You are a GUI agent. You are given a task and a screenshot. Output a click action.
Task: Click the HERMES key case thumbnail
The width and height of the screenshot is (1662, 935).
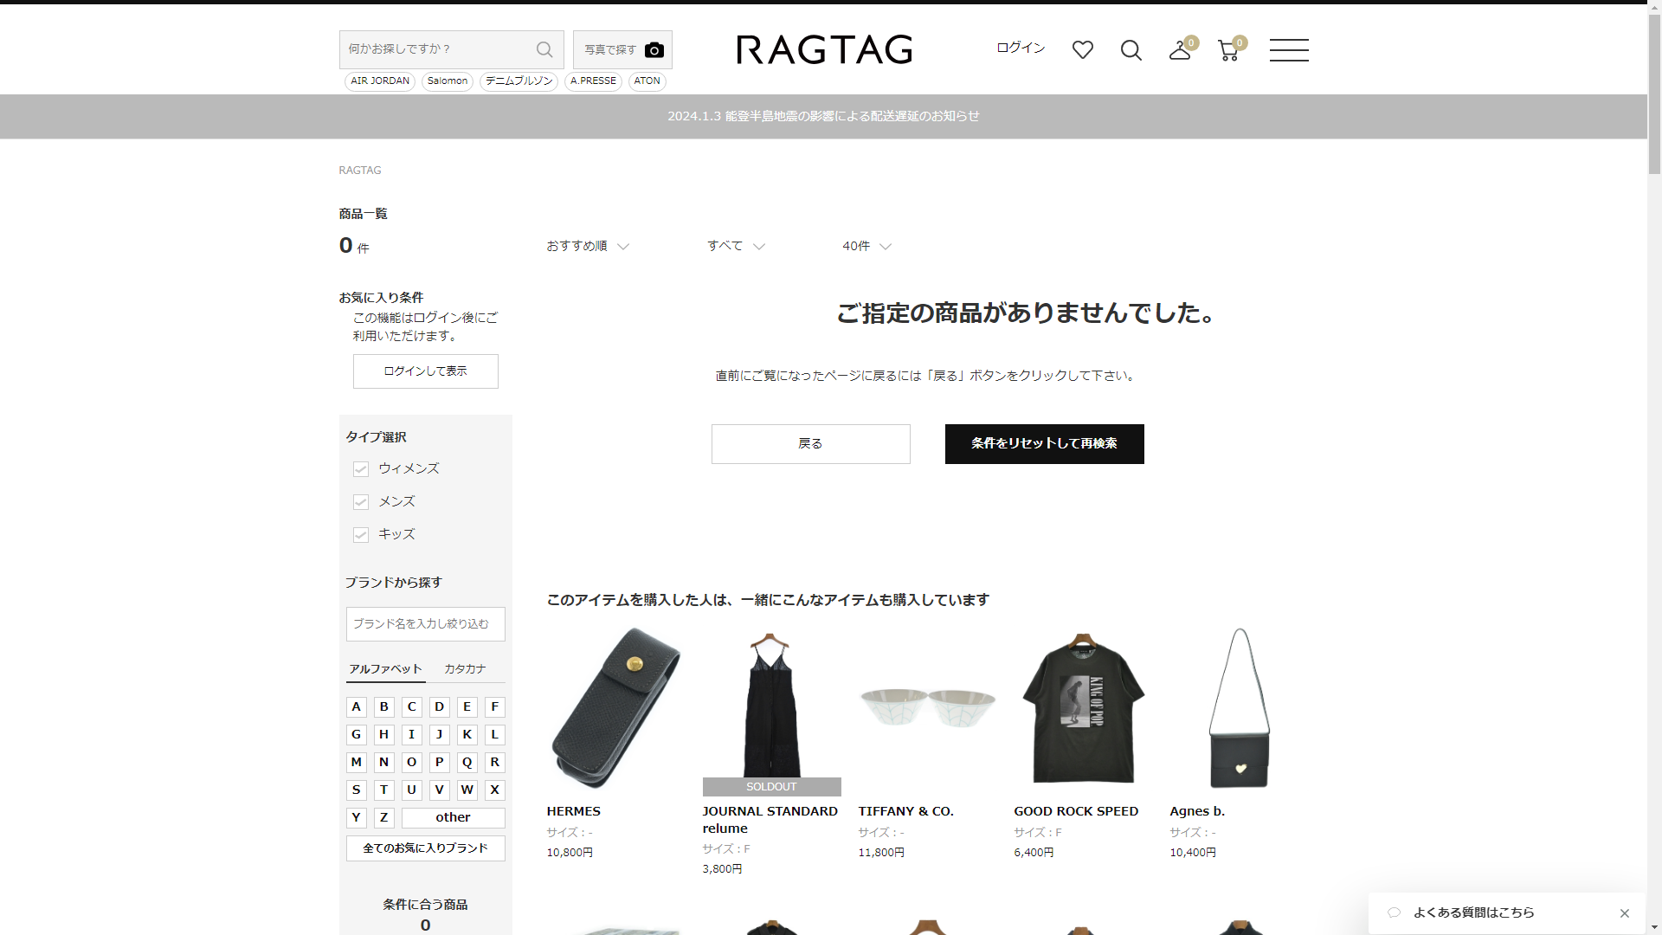coord(615,708)
